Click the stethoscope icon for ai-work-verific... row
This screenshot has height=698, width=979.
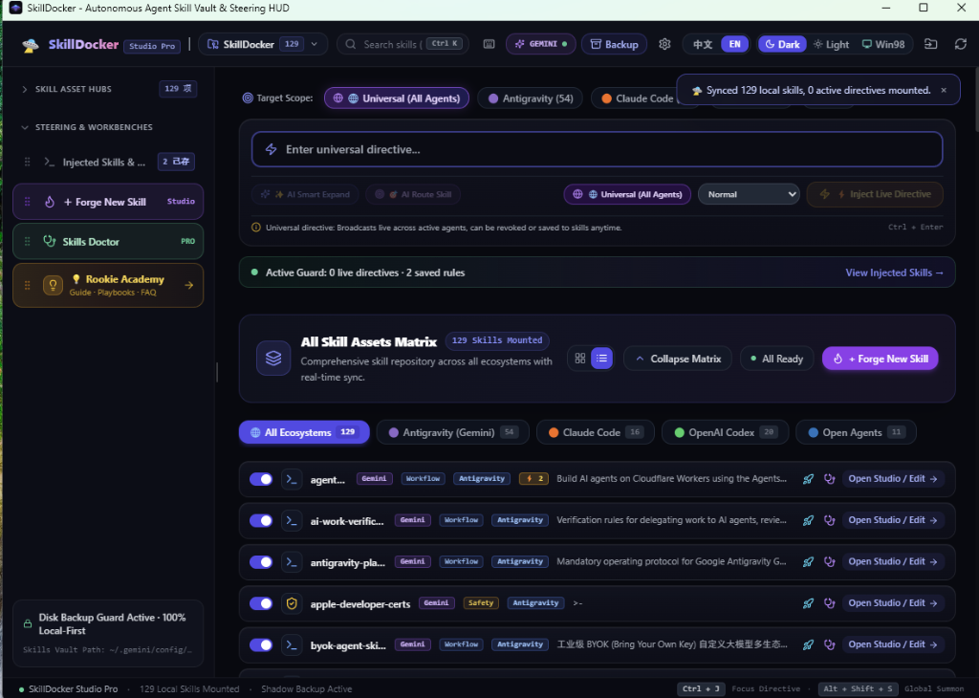click(x=829, y=520)
